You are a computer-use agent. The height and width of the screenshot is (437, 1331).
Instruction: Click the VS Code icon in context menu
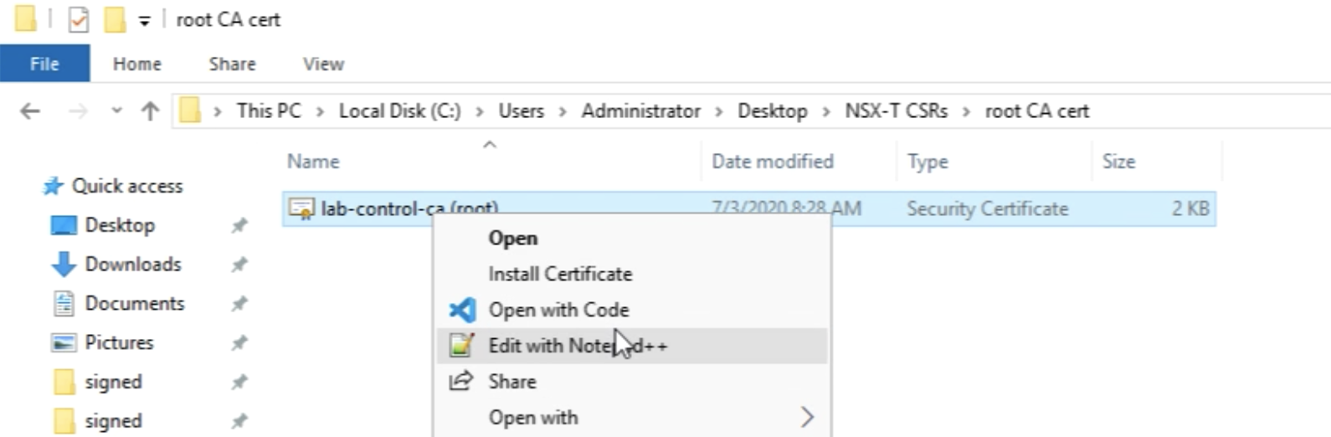click(462, 310)
